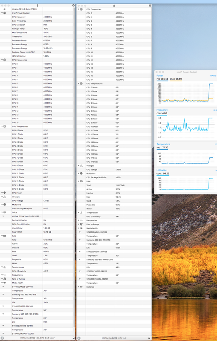Select the Device Utilization row
Image resolution: width=217 pixels, height=341 pixels.
point(37,220)
